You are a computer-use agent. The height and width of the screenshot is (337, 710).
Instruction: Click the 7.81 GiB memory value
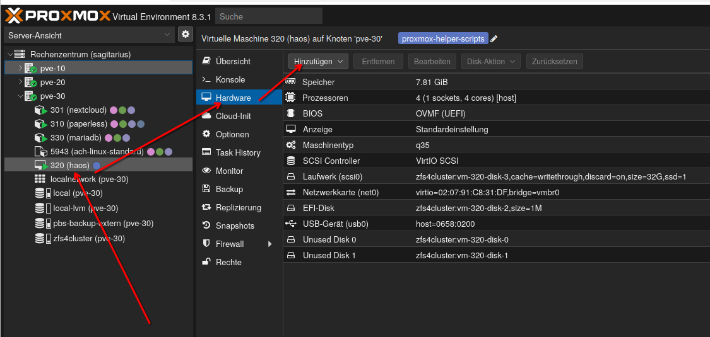click(432, 82)
